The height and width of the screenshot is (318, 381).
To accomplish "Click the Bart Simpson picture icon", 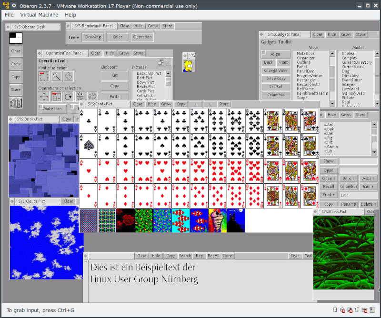I will point(189,66).
